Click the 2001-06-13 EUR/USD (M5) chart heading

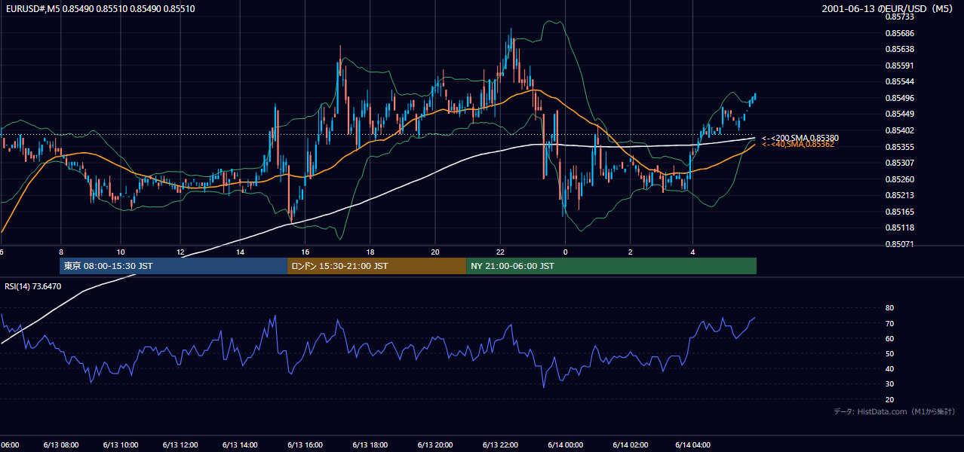click(x=888, y=9)
